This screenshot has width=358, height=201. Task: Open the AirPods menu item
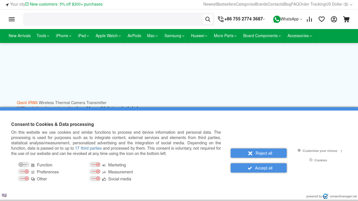coord(134,36)
